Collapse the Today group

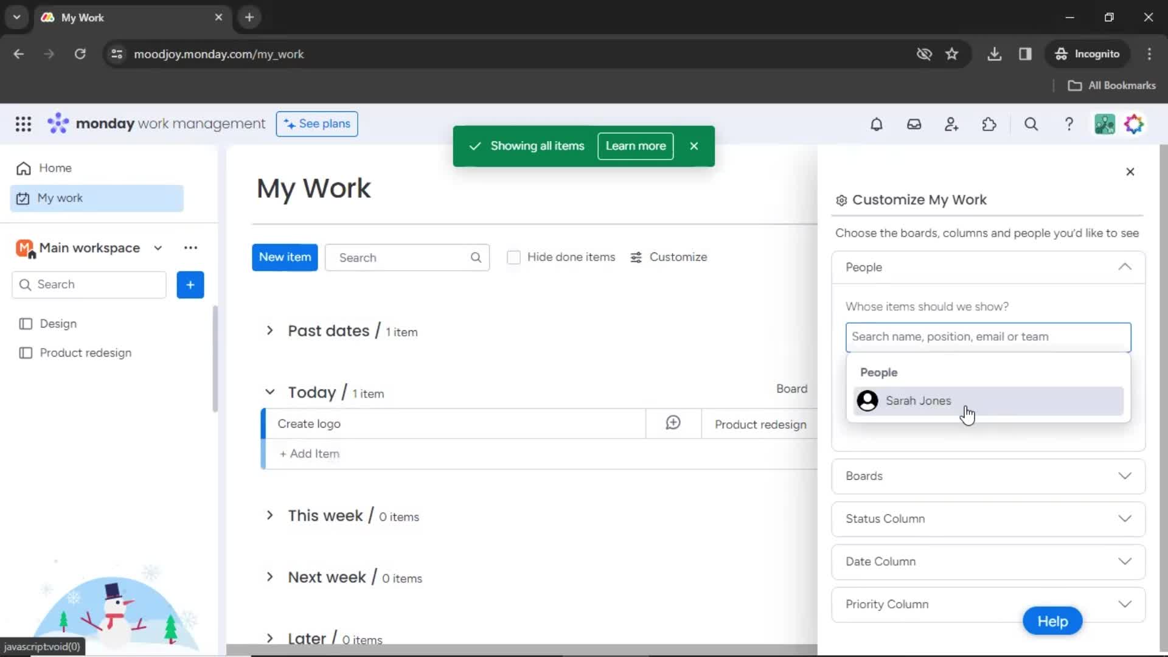[269, 392]
